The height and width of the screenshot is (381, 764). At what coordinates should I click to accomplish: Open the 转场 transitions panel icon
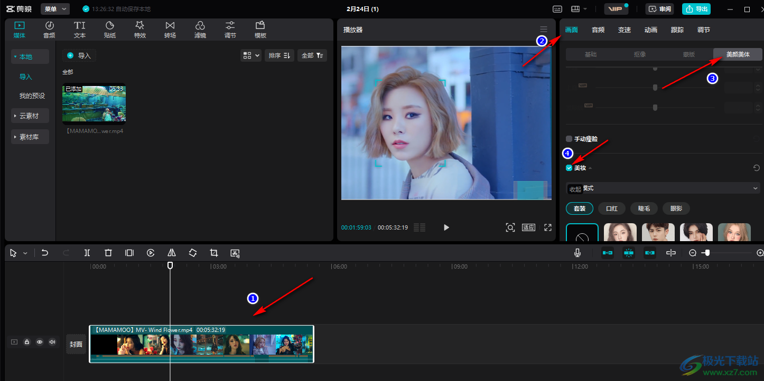(x=170, y=30)
